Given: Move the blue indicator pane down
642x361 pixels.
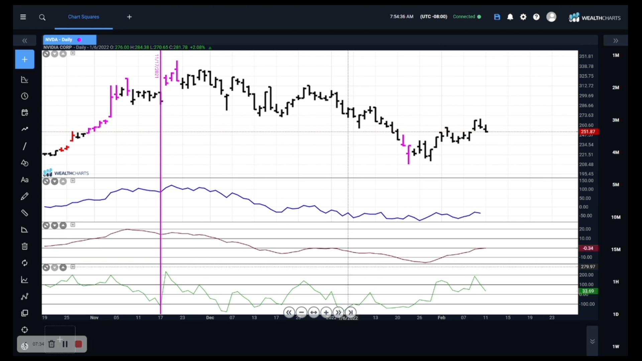Looking at the screenshot, I should 55,182.
